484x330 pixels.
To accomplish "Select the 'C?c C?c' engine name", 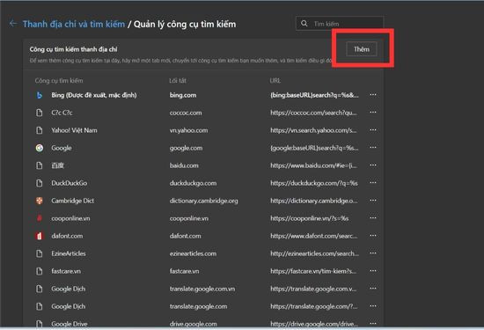I will 62,113.
